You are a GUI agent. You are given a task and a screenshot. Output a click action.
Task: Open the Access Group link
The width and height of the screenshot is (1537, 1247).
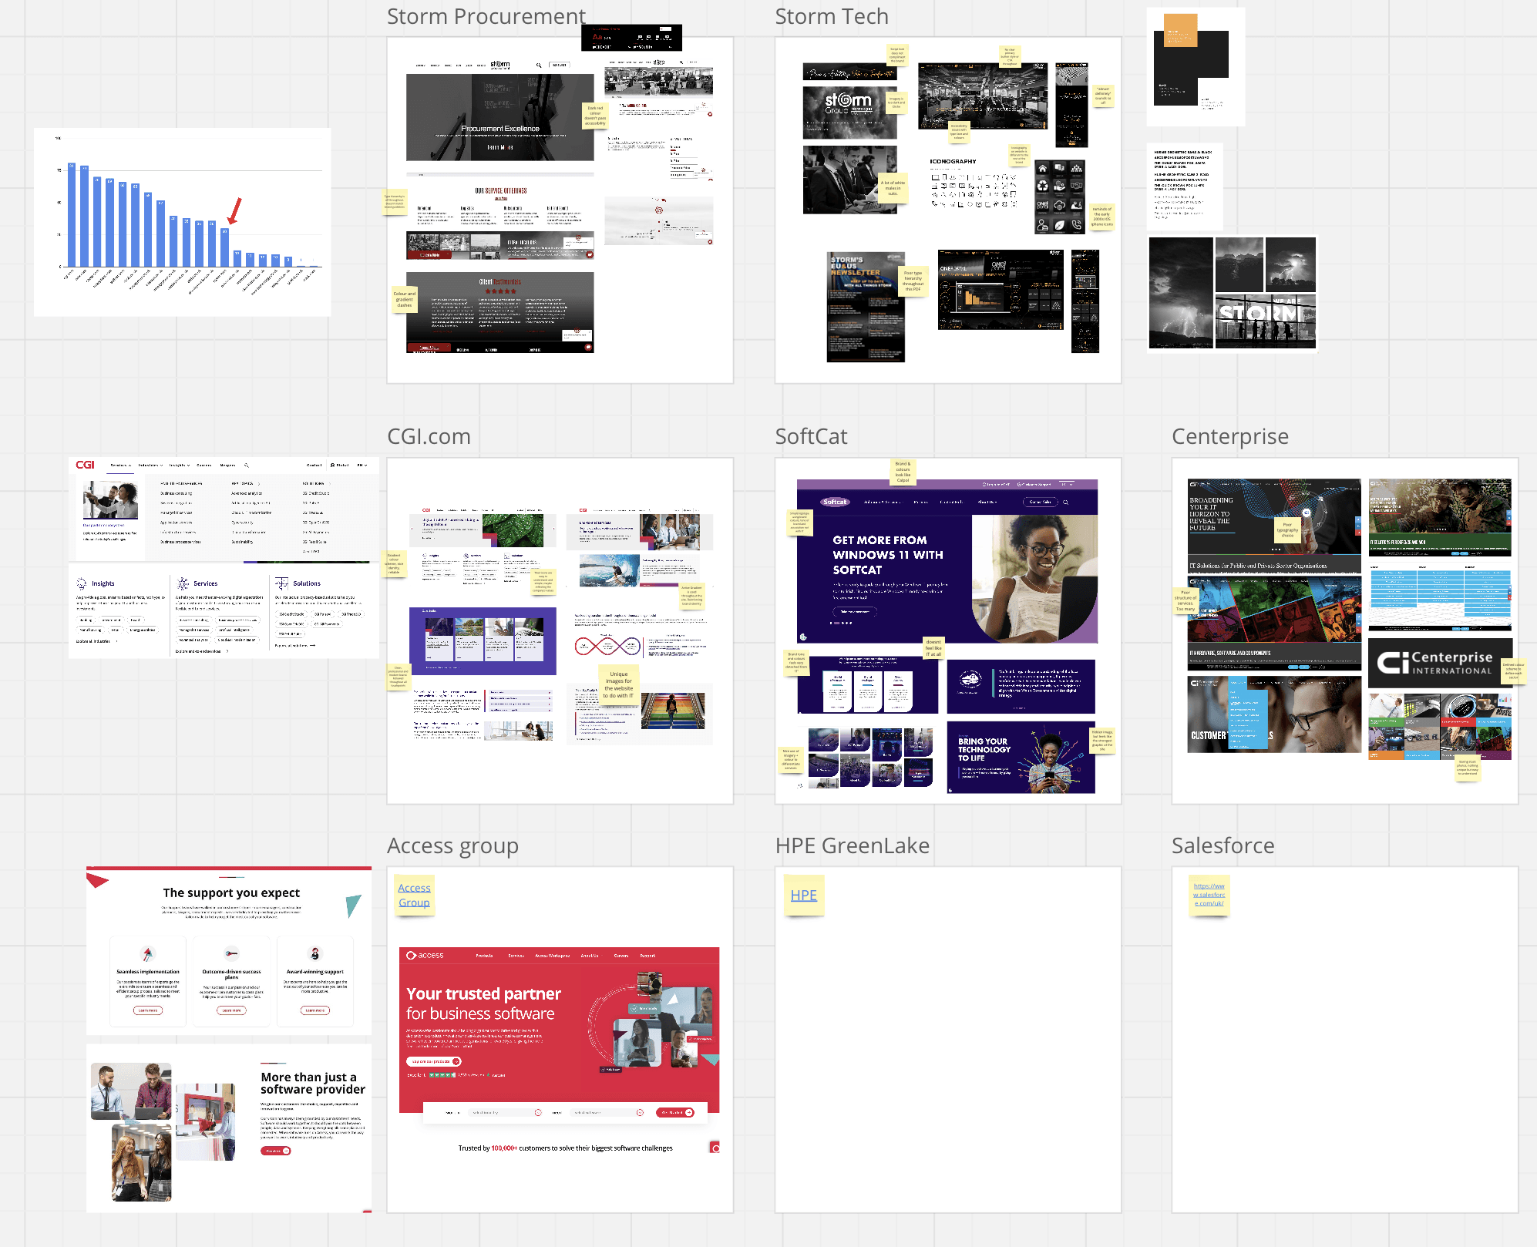(414, 895)
